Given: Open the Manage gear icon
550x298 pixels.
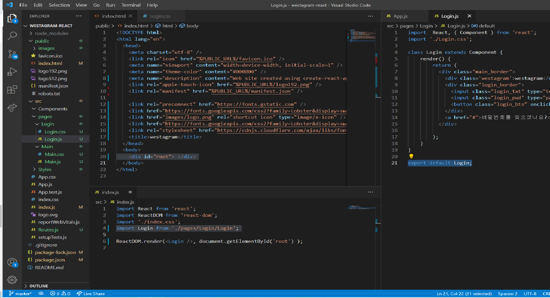Looking at the screenshot, I should (x=12, y=280).
